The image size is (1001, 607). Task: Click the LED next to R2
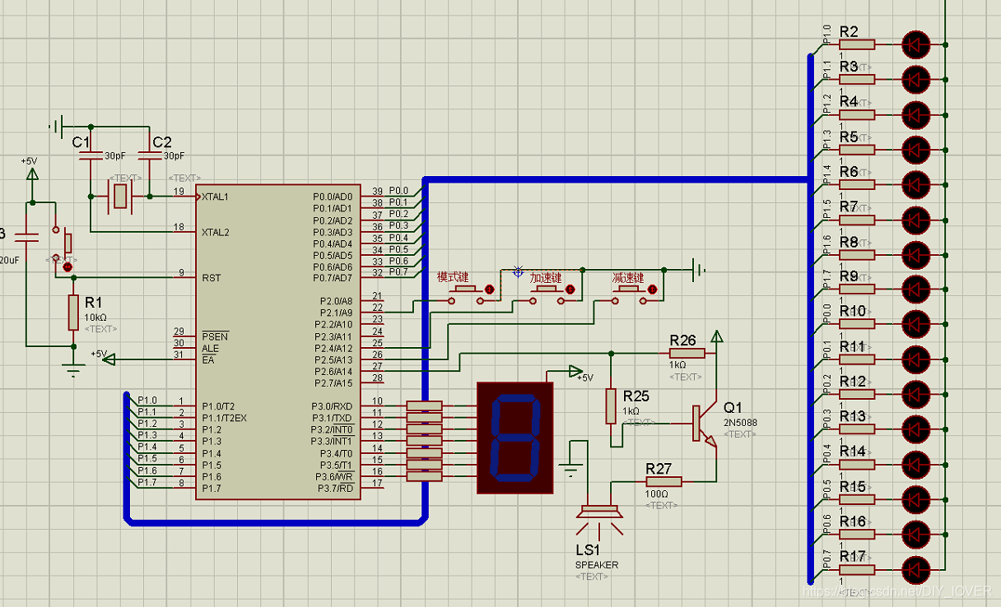coord(916,44)
